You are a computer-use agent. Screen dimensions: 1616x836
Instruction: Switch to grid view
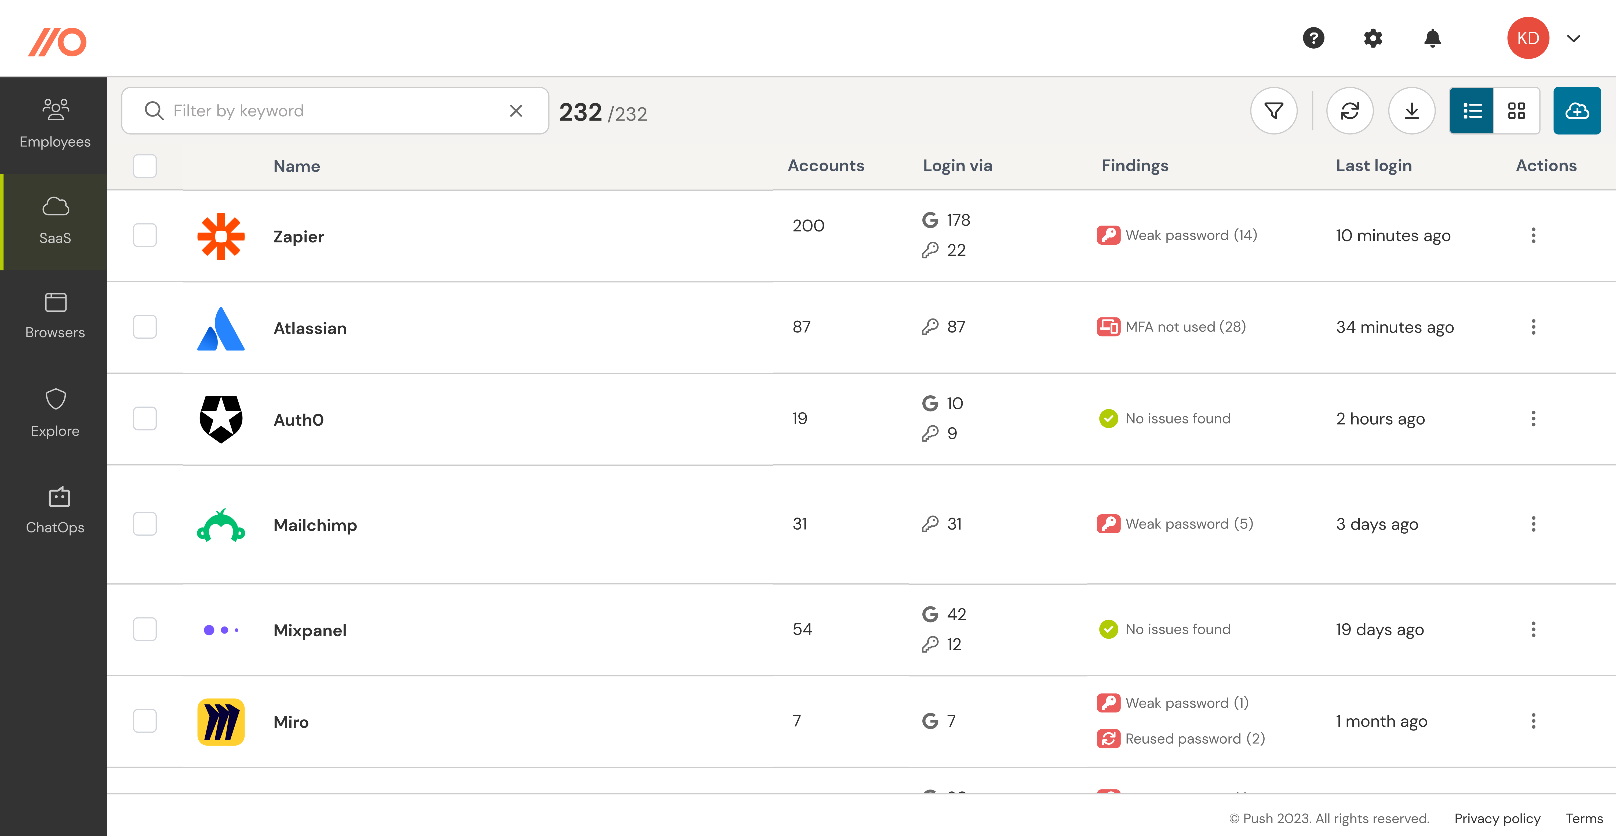click(x=1517, y=110)
